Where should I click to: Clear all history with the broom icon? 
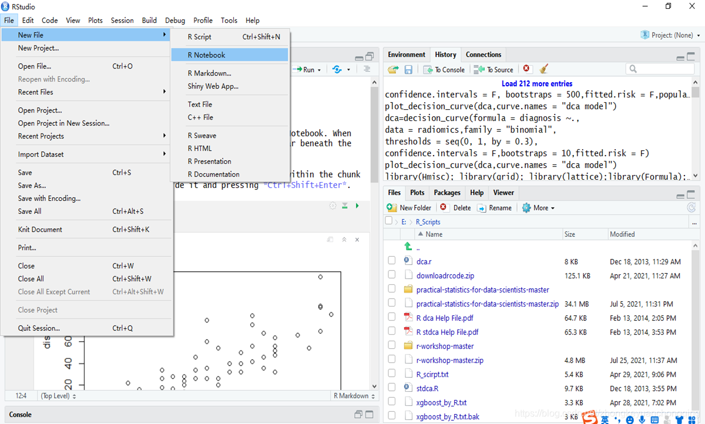click(x=543, y=69)
